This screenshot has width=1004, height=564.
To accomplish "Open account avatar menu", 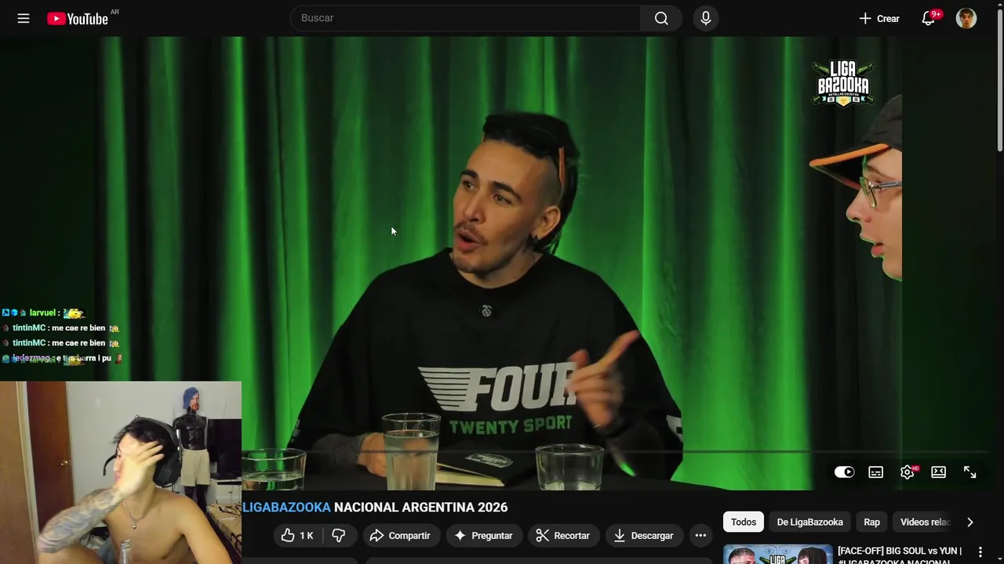I will pyautogui.click(x=966, y=18).
